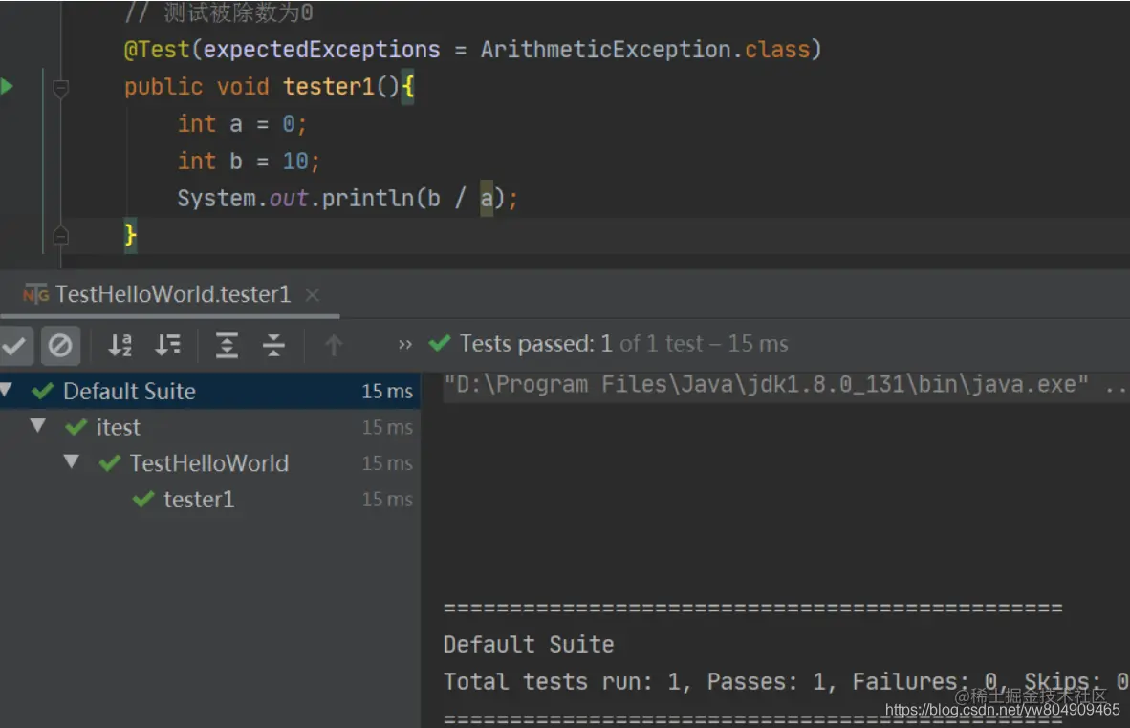Click the 'int b = 10;' code line

249,161
